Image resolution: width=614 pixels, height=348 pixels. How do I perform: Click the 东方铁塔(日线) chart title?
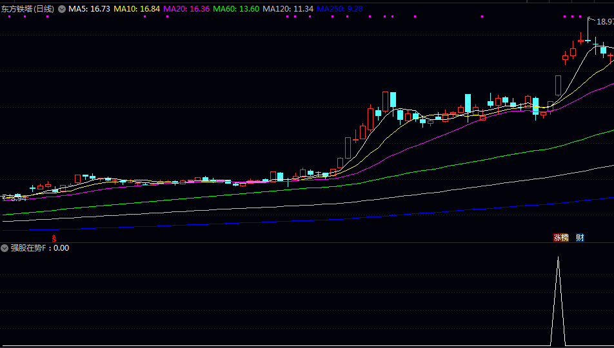tap(27, 9)
